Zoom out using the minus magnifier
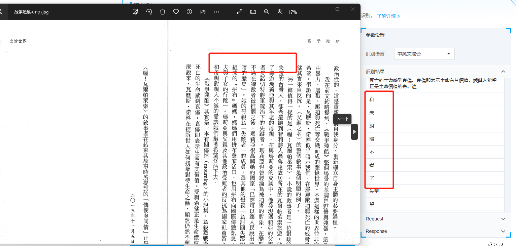516x246 pixels. [x=266, y=12]
